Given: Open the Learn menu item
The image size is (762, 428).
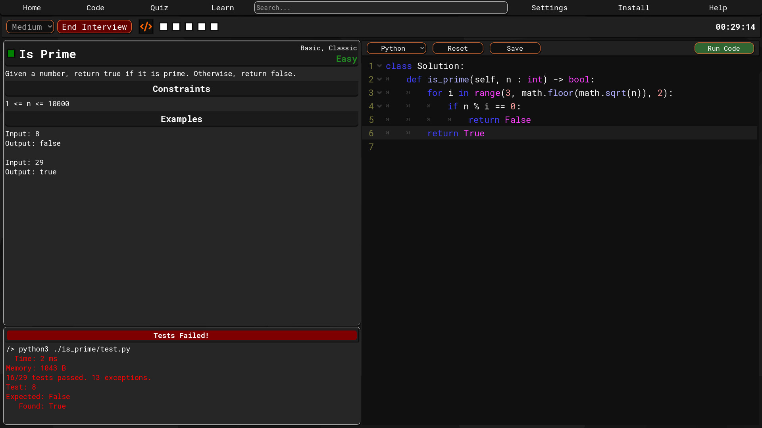Looking at the screenshot, I should coord(223,8).
